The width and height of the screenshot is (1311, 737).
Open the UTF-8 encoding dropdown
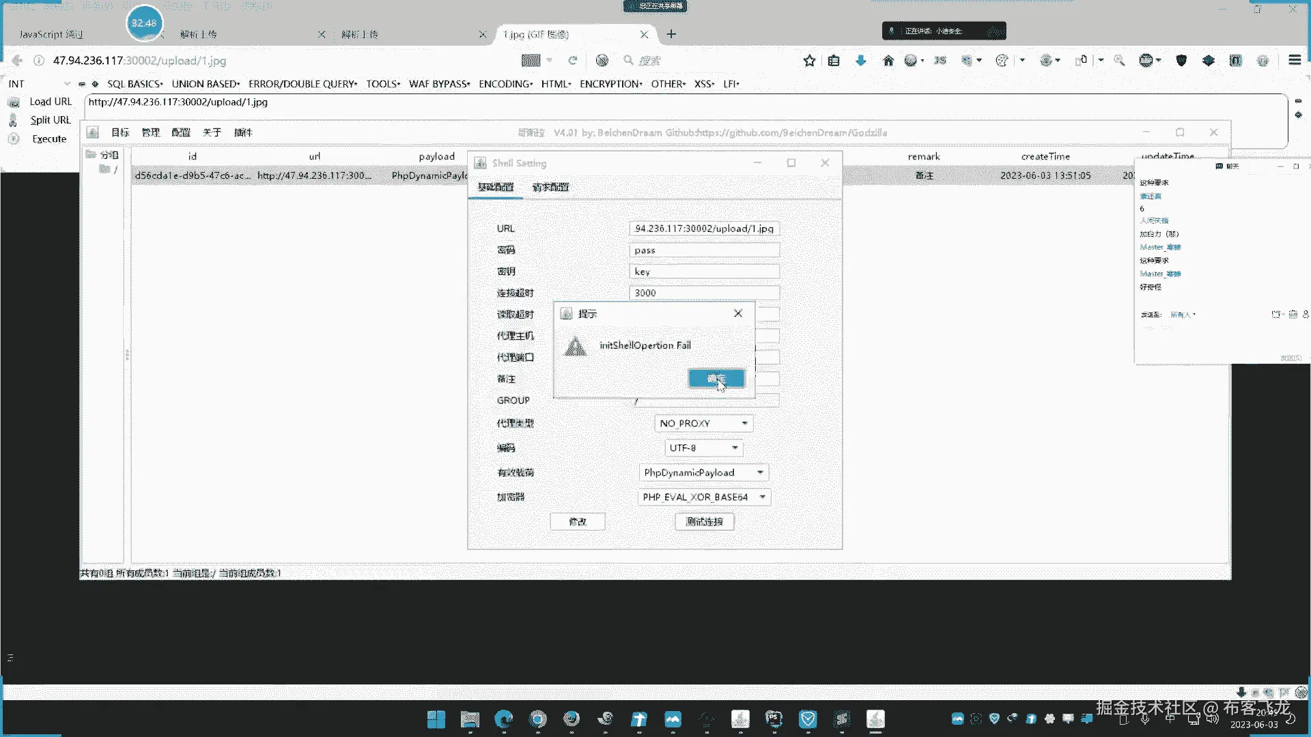tap(735, 448)
